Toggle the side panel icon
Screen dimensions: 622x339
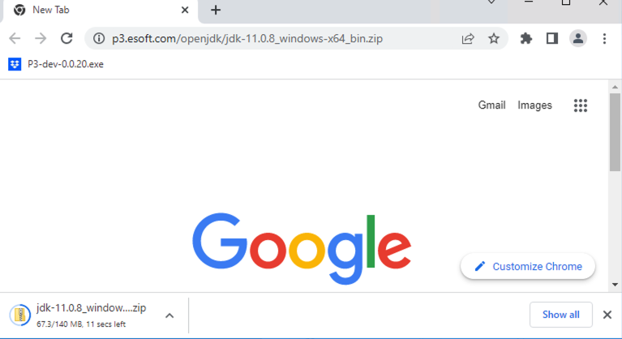point(552,38)
